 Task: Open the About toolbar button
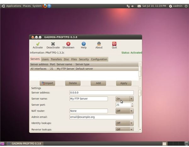(99, 45)
